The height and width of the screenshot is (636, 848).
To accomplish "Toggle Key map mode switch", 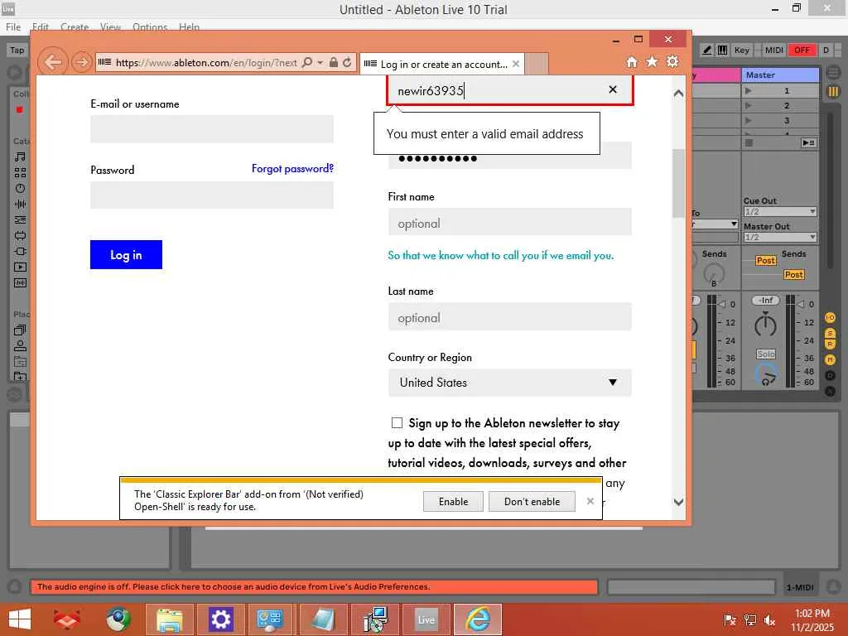I will point(741,51).
